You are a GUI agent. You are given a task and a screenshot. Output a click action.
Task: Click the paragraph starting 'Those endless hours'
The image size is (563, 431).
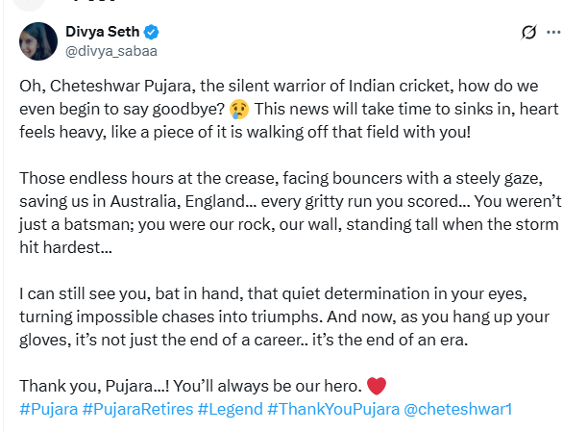click(x=290, y=213)
